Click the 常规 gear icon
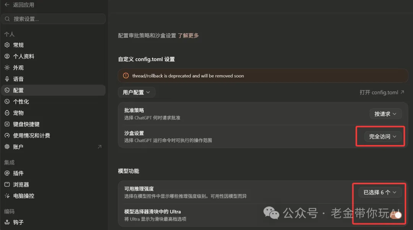413x230 pixels. click(7, 45)
